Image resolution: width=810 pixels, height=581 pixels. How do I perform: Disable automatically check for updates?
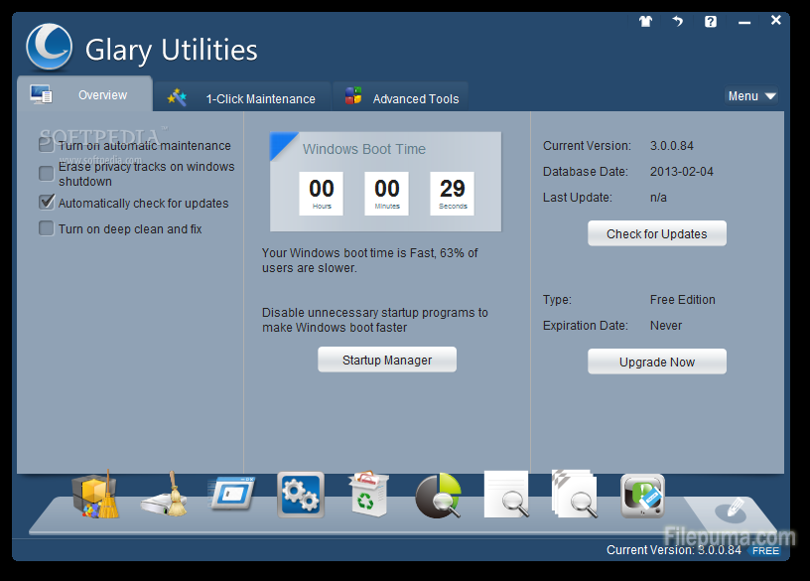tap(46, 202)
